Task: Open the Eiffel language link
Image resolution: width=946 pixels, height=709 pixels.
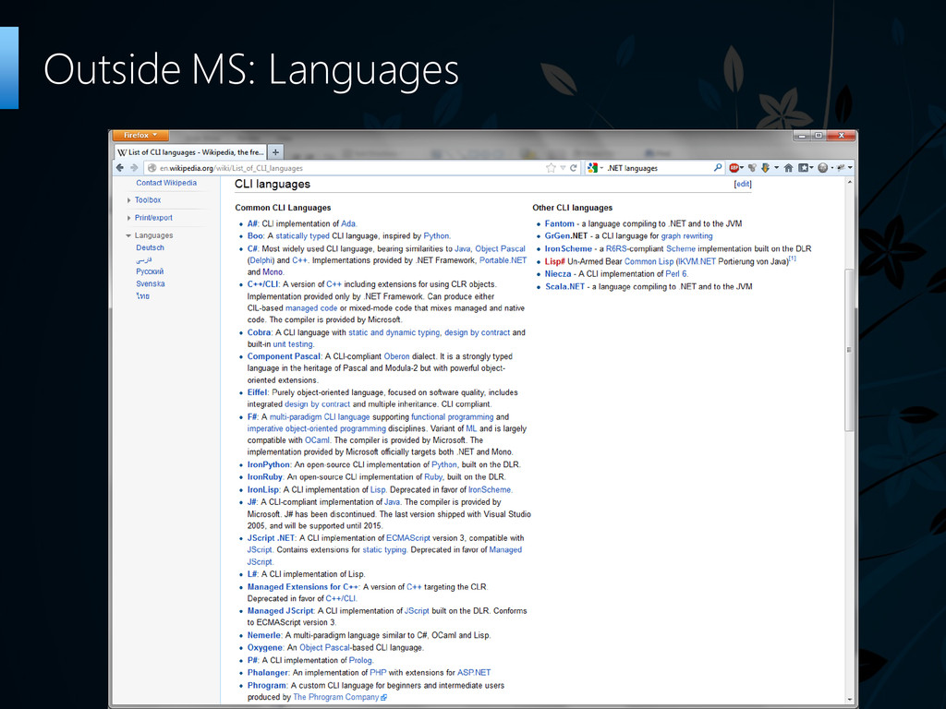Action: click(257, 392)
